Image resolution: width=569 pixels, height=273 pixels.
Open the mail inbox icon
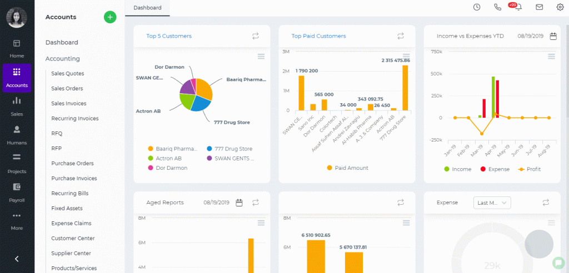tap(539, 7)
